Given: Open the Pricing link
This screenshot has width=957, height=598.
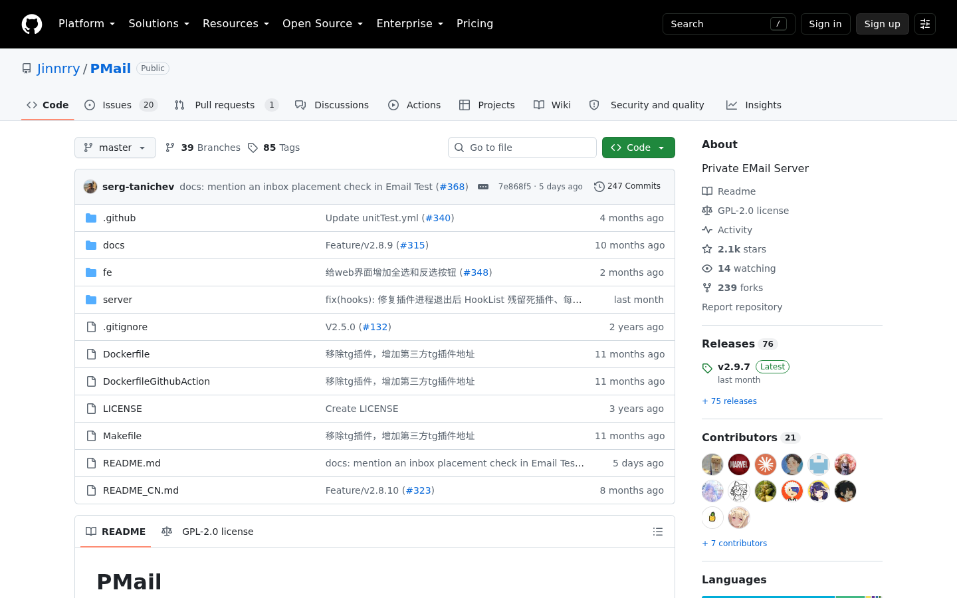Looking at the screenshot, I should click(x=475, y=24).
